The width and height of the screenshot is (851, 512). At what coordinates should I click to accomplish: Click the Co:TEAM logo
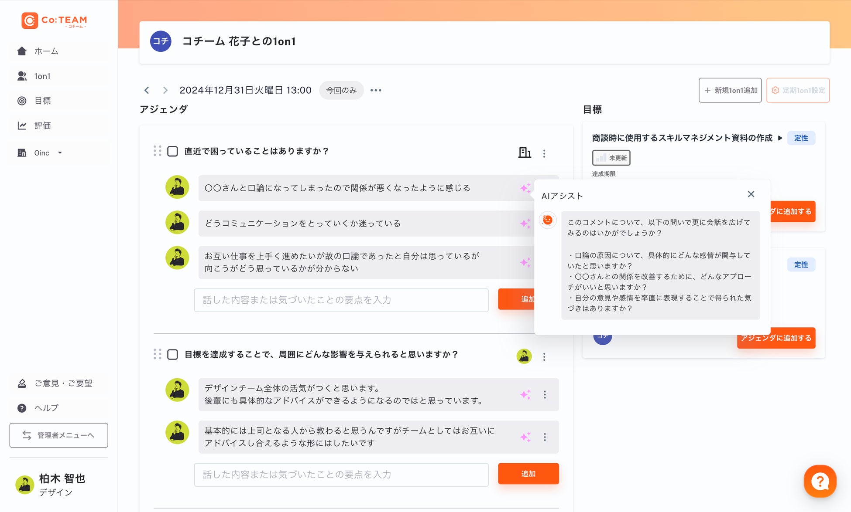(x=55, y=20)
